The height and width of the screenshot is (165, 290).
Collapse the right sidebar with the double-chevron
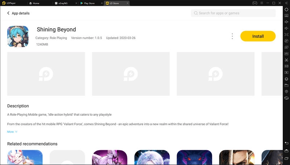(x=286, y=3)
